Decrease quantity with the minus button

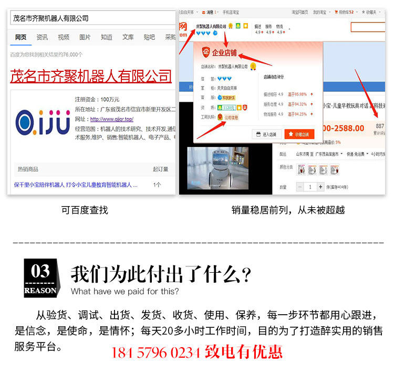click(x=300, y=187)
